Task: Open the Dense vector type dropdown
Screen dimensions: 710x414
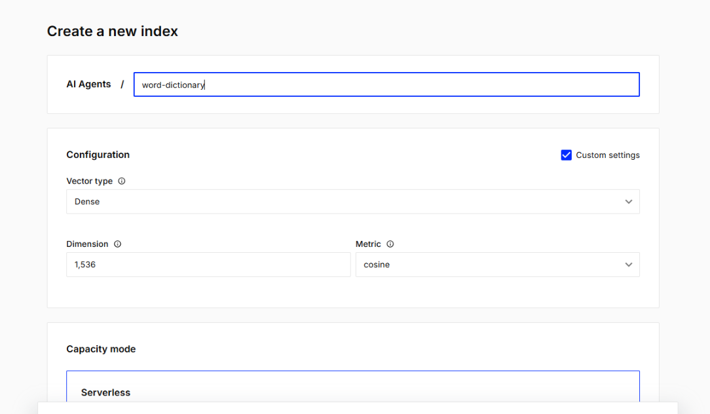Action: tap(352, 202)
